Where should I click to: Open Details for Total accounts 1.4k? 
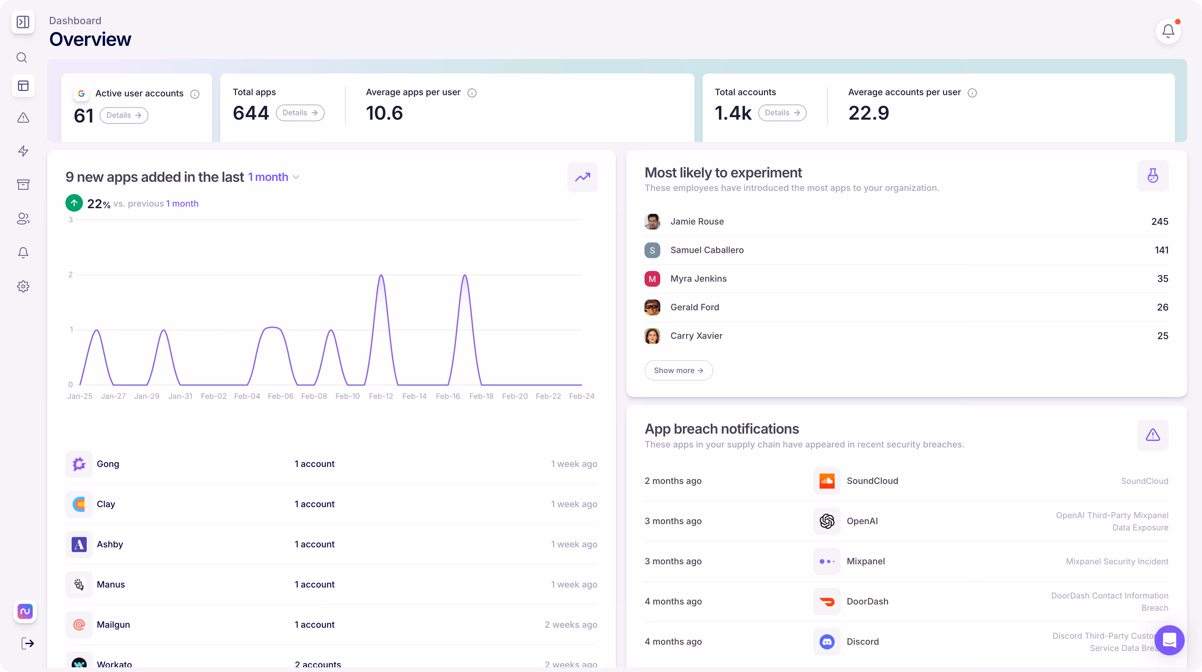click(x=782, y=112)
